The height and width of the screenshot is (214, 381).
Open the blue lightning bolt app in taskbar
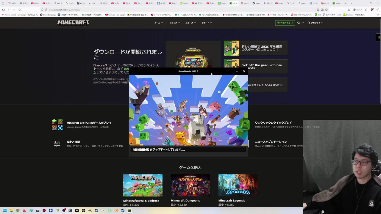[x=51, y=211]
